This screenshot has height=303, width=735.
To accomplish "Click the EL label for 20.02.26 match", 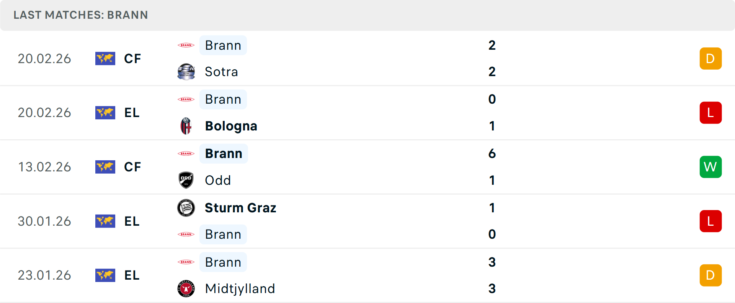I will [132, 113].
